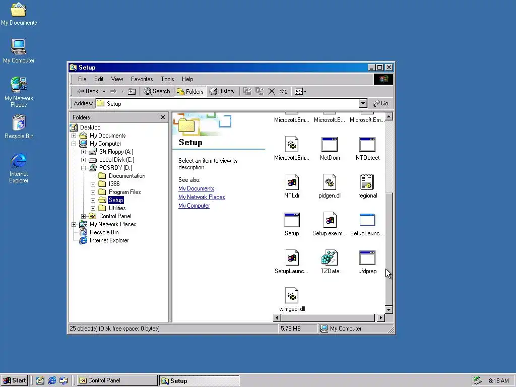Viewport: 516px width, 387px height.
Task: Click the Undo toolbar icon
Action: (x=283, y=92)
